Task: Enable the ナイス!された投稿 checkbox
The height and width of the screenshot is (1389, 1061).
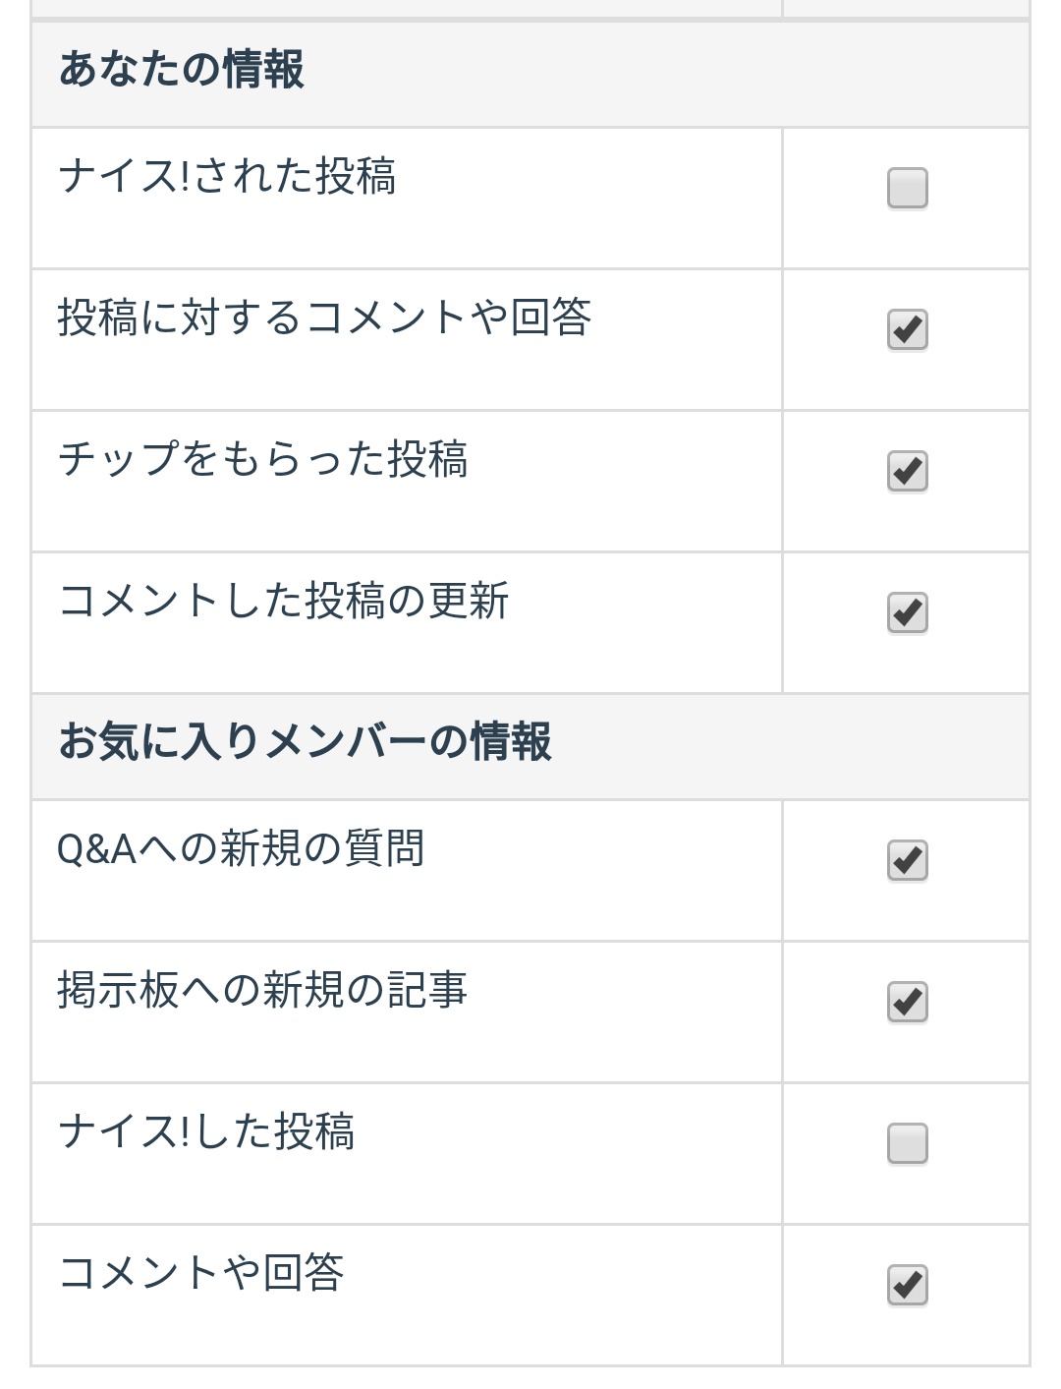Action: (x=907, y=188)
